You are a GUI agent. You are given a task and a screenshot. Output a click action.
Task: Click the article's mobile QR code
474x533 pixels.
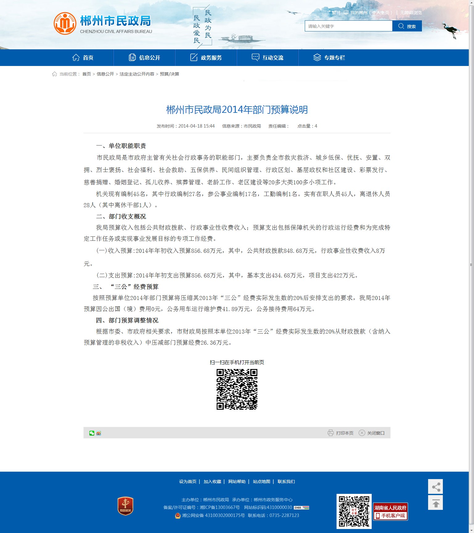pyautogui.click(x=237, y=389)
